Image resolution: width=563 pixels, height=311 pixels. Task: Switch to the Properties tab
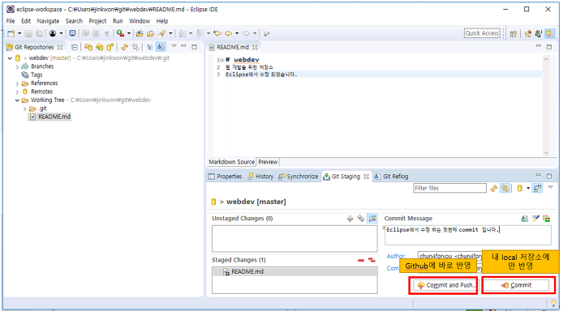(226, 177)
